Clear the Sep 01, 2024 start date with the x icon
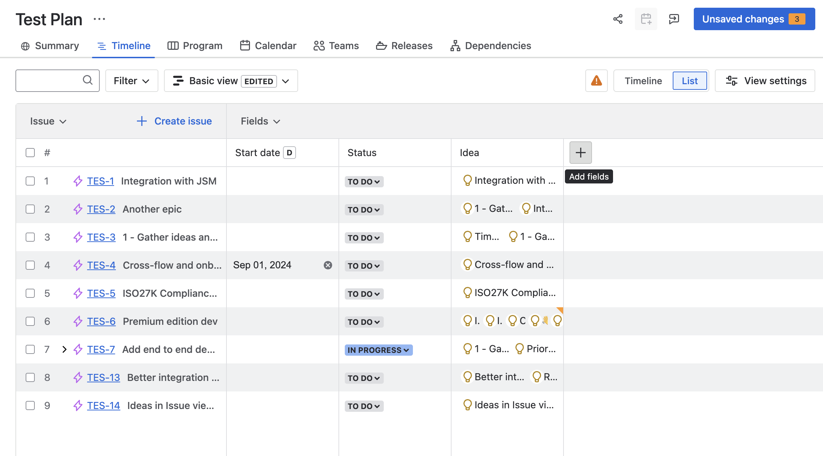Viewport: 823px width, 456px height. pos(328,265)
